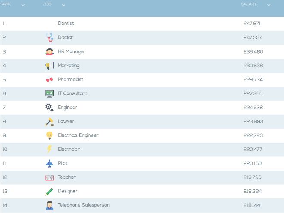Viewport: 284px width, 213px height.
Task: Select the Electrician lightning bolt icon
Action: [x=49, y=150]
